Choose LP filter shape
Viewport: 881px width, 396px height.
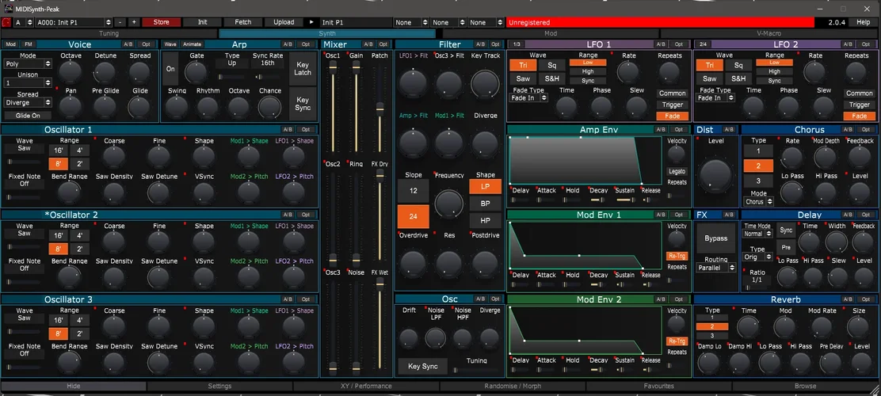click(485, 187)
